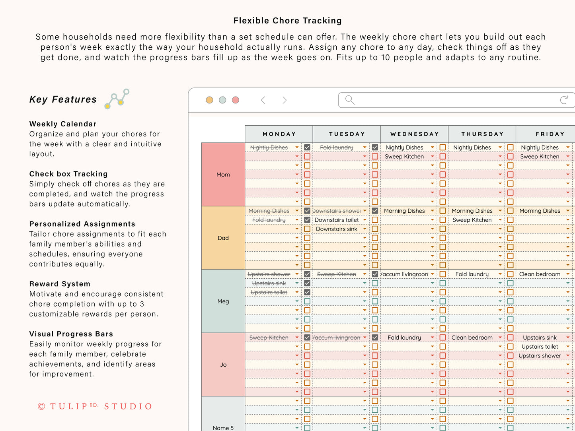Check Dad's Thursday Sweep Kitchen checkbox
Image resolution: width=575 pixels, height=431 pixels.
(510, 220)
